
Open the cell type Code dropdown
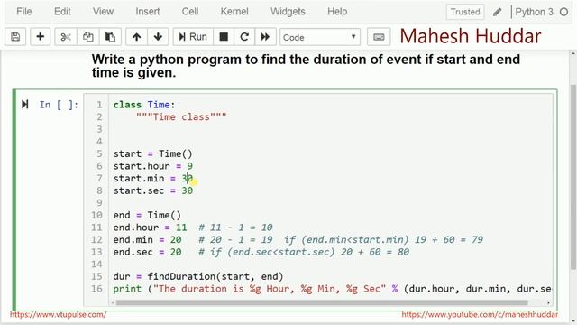[320, 37]
